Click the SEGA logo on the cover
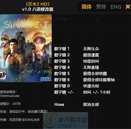Screen dimensions: 131x129 pyautogui.click(x=46, y=79)
